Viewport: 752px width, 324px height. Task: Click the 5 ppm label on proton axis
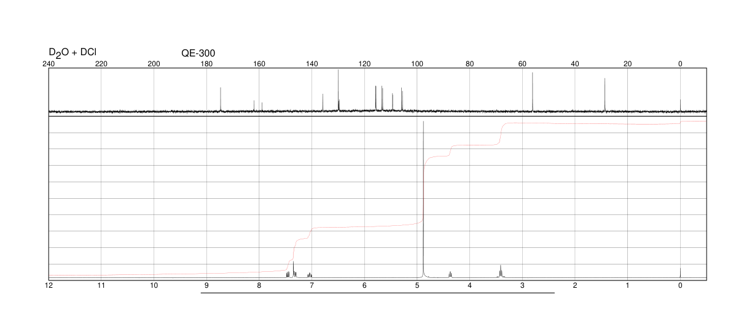coord(417,286)
